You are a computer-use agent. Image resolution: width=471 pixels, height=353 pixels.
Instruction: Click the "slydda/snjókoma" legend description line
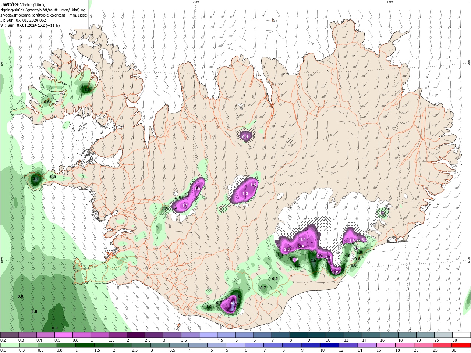coord(44,15)
